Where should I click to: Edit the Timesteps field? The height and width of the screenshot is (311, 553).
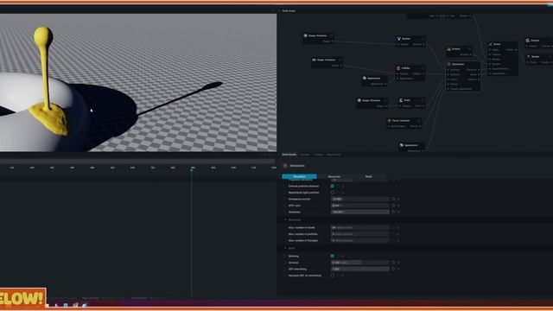pos(360,212)
